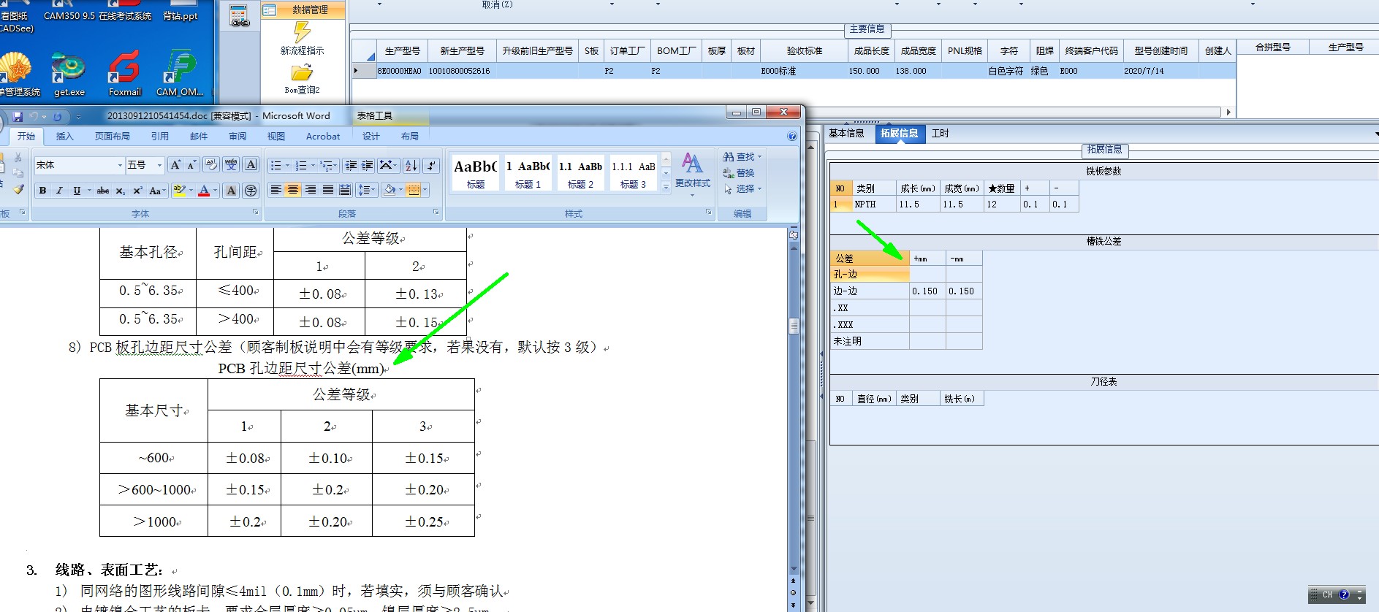The image size is (1379, 612).
Task: Grow font size with large A button
Action: (x=175, y=165)
